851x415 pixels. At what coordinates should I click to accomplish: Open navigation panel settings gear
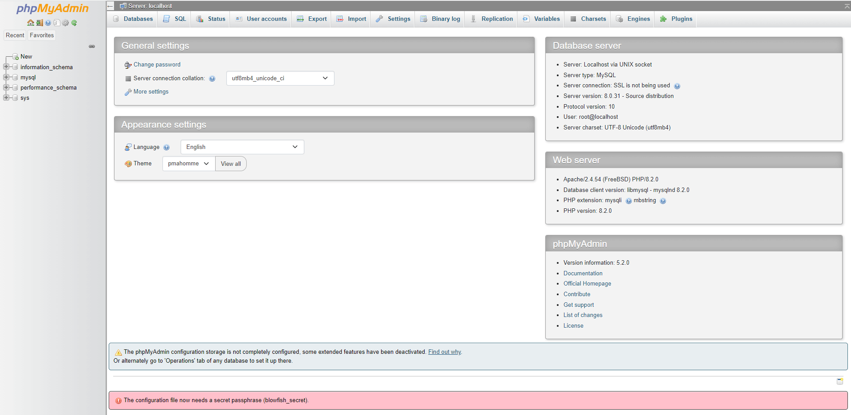(65, 23)
